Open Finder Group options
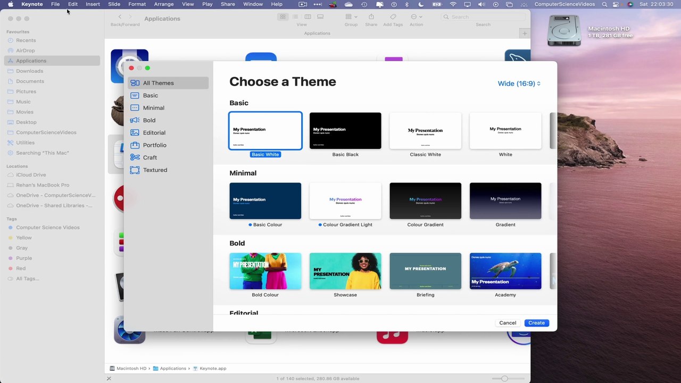 point(351,17)
